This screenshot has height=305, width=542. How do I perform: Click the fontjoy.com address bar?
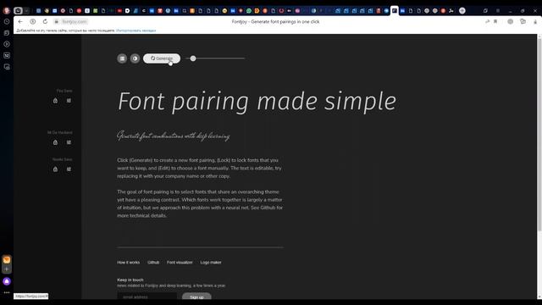coord(75,21)
